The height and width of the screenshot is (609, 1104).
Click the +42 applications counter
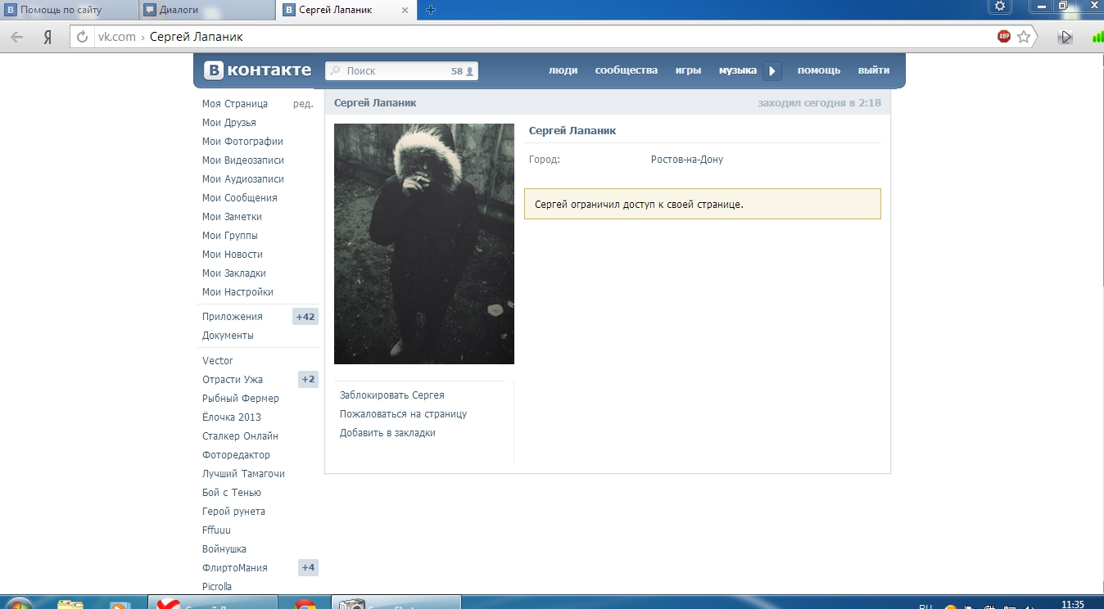[x=305, y=317]
